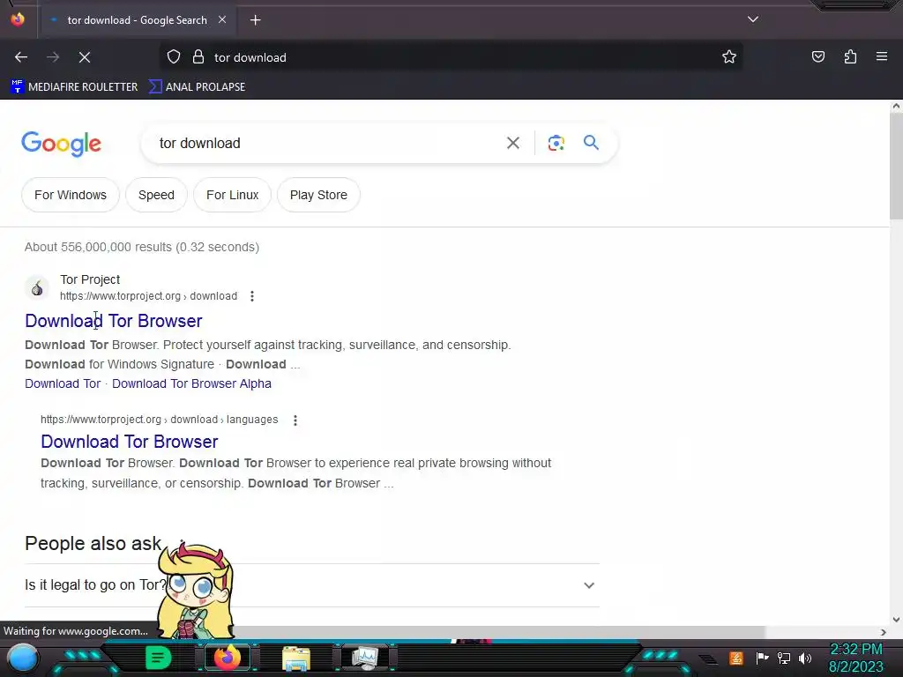
Task: Click the padlock site security icon
Action: tap(198, 57)
